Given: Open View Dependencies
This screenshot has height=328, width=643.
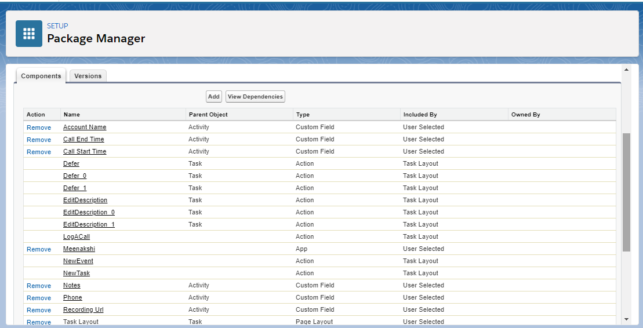Looking at the screenshot, I should click(x=255, y=97).
